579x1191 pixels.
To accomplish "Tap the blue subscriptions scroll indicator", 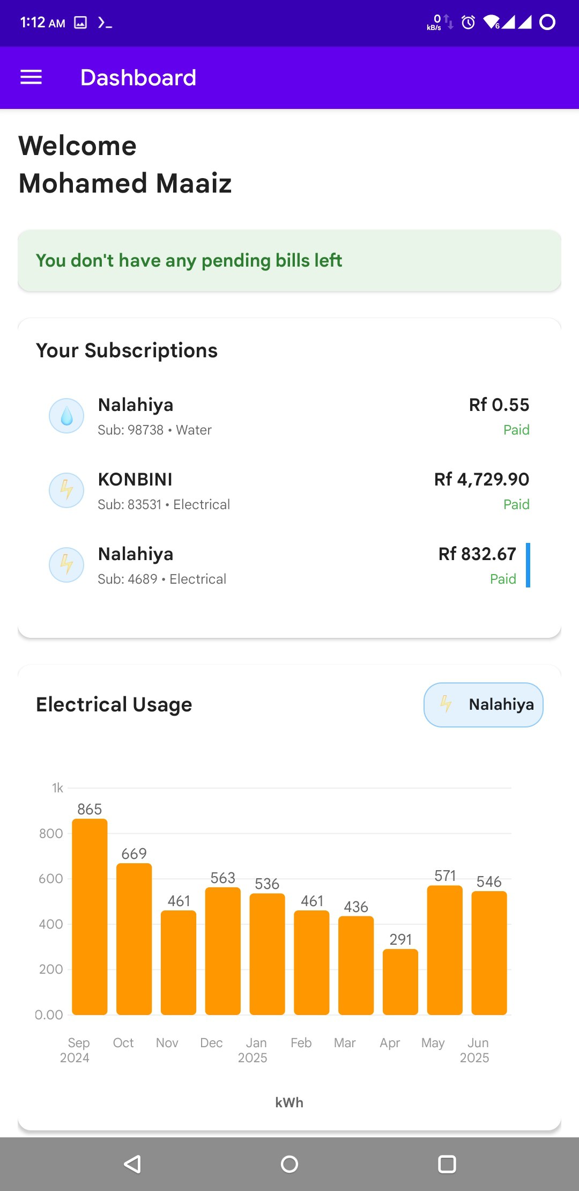I will pyautogui.click(x=528, y=565).
